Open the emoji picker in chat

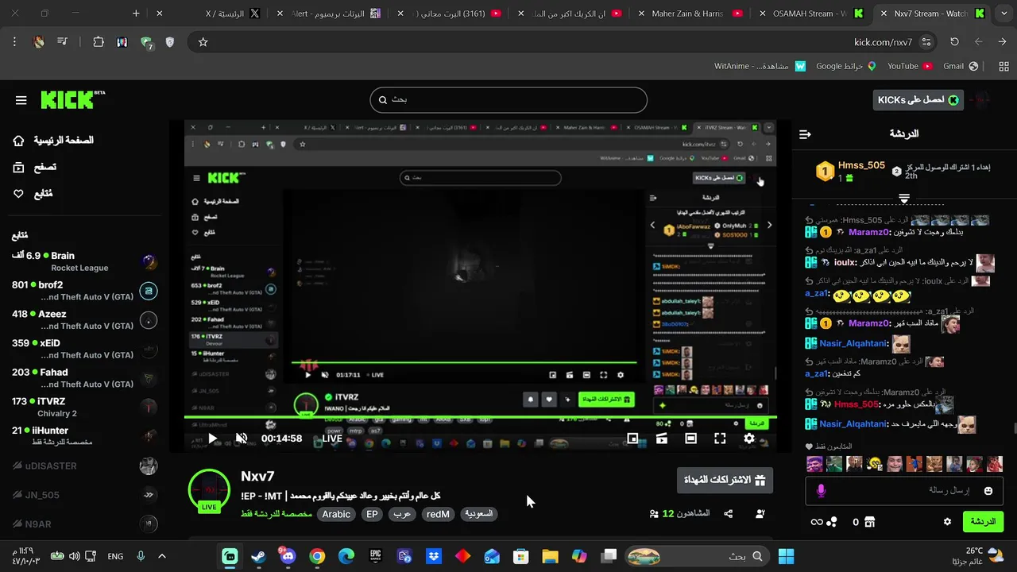point(988,491)
